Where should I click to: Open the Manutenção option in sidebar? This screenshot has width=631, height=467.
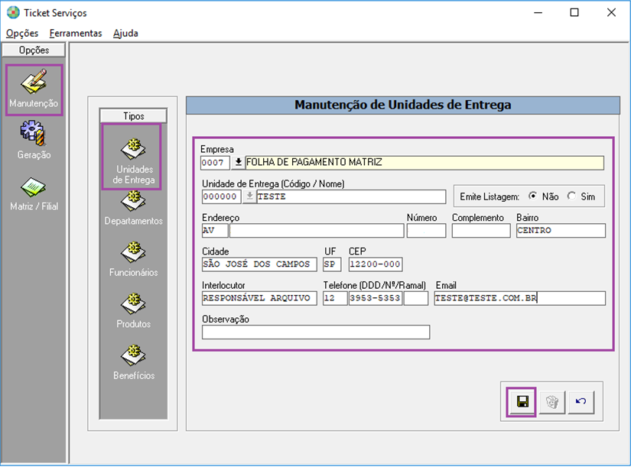point(34,89)
